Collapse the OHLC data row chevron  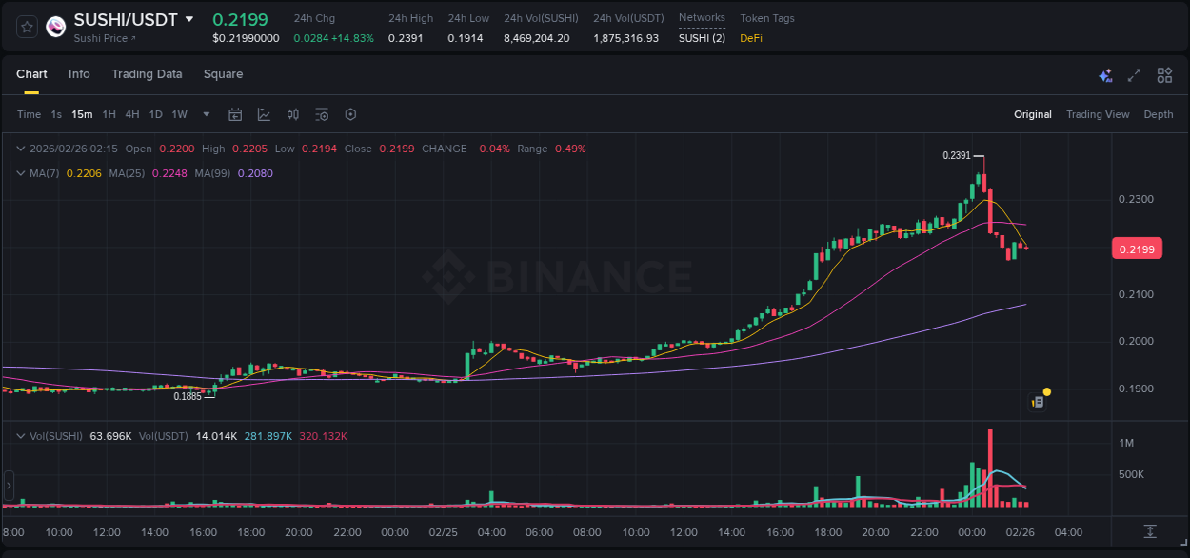(x=20, y=149)
